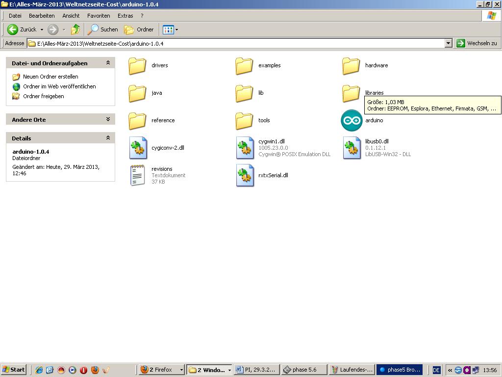
Task: Click the Wechseln zu button
Action: click(x=477, y=43)
